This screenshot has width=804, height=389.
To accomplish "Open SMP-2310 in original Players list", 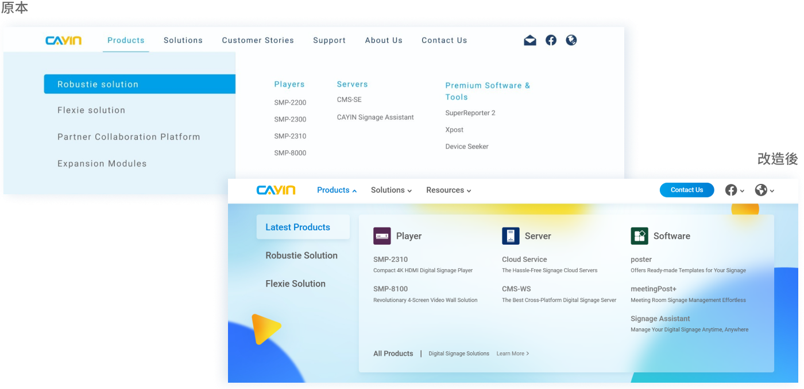I will (290, 136).
